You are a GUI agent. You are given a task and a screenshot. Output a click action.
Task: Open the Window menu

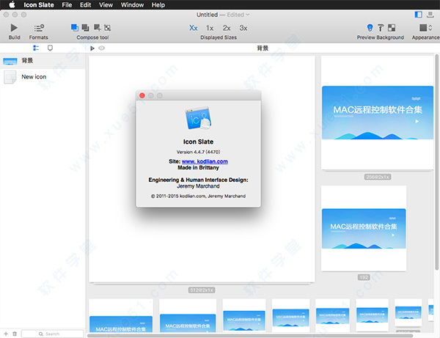tap(132, 5)
